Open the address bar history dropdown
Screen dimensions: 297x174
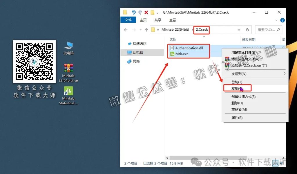[239, 30]
